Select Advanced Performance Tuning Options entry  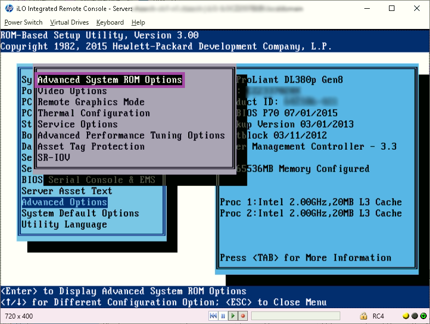tap(131, 136)
